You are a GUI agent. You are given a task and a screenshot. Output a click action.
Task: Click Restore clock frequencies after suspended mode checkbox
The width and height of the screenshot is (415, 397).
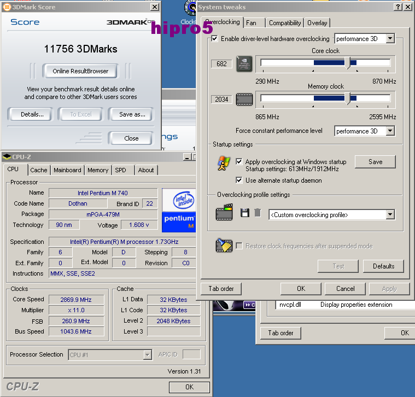pos(239,246)
